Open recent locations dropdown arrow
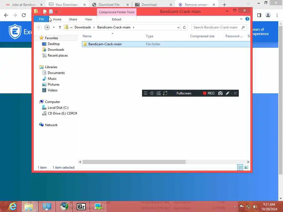This screenshot has height=212, width=283. tap(54, 27)
